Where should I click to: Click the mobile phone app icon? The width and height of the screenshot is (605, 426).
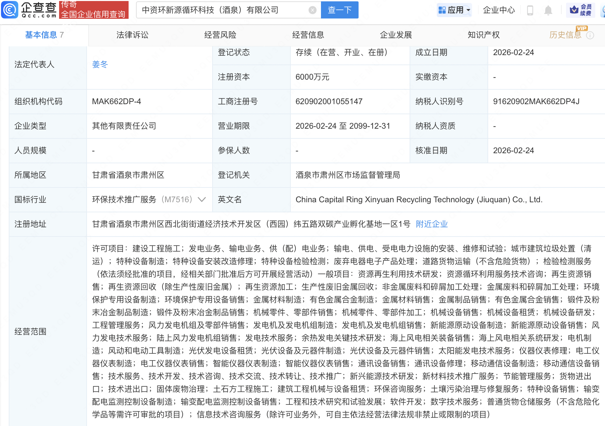click(x=530, y=10)
